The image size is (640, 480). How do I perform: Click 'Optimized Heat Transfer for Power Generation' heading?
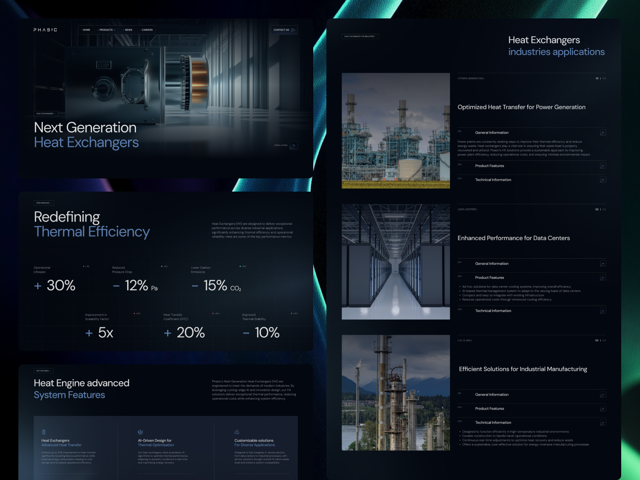pos(522,107)
